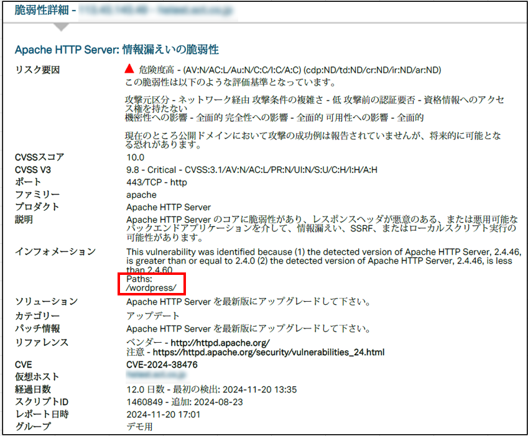Click the report date 2024-11-20 17:01
Viewport: 528px width, 436px height.
pos(164,414)
